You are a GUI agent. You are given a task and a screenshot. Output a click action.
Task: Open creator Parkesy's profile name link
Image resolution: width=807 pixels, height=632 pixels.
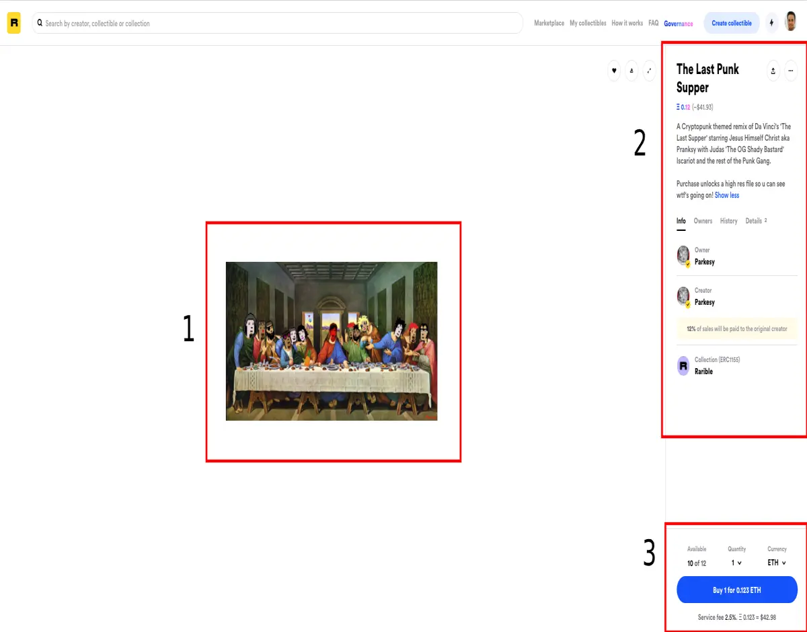point(705,302)
